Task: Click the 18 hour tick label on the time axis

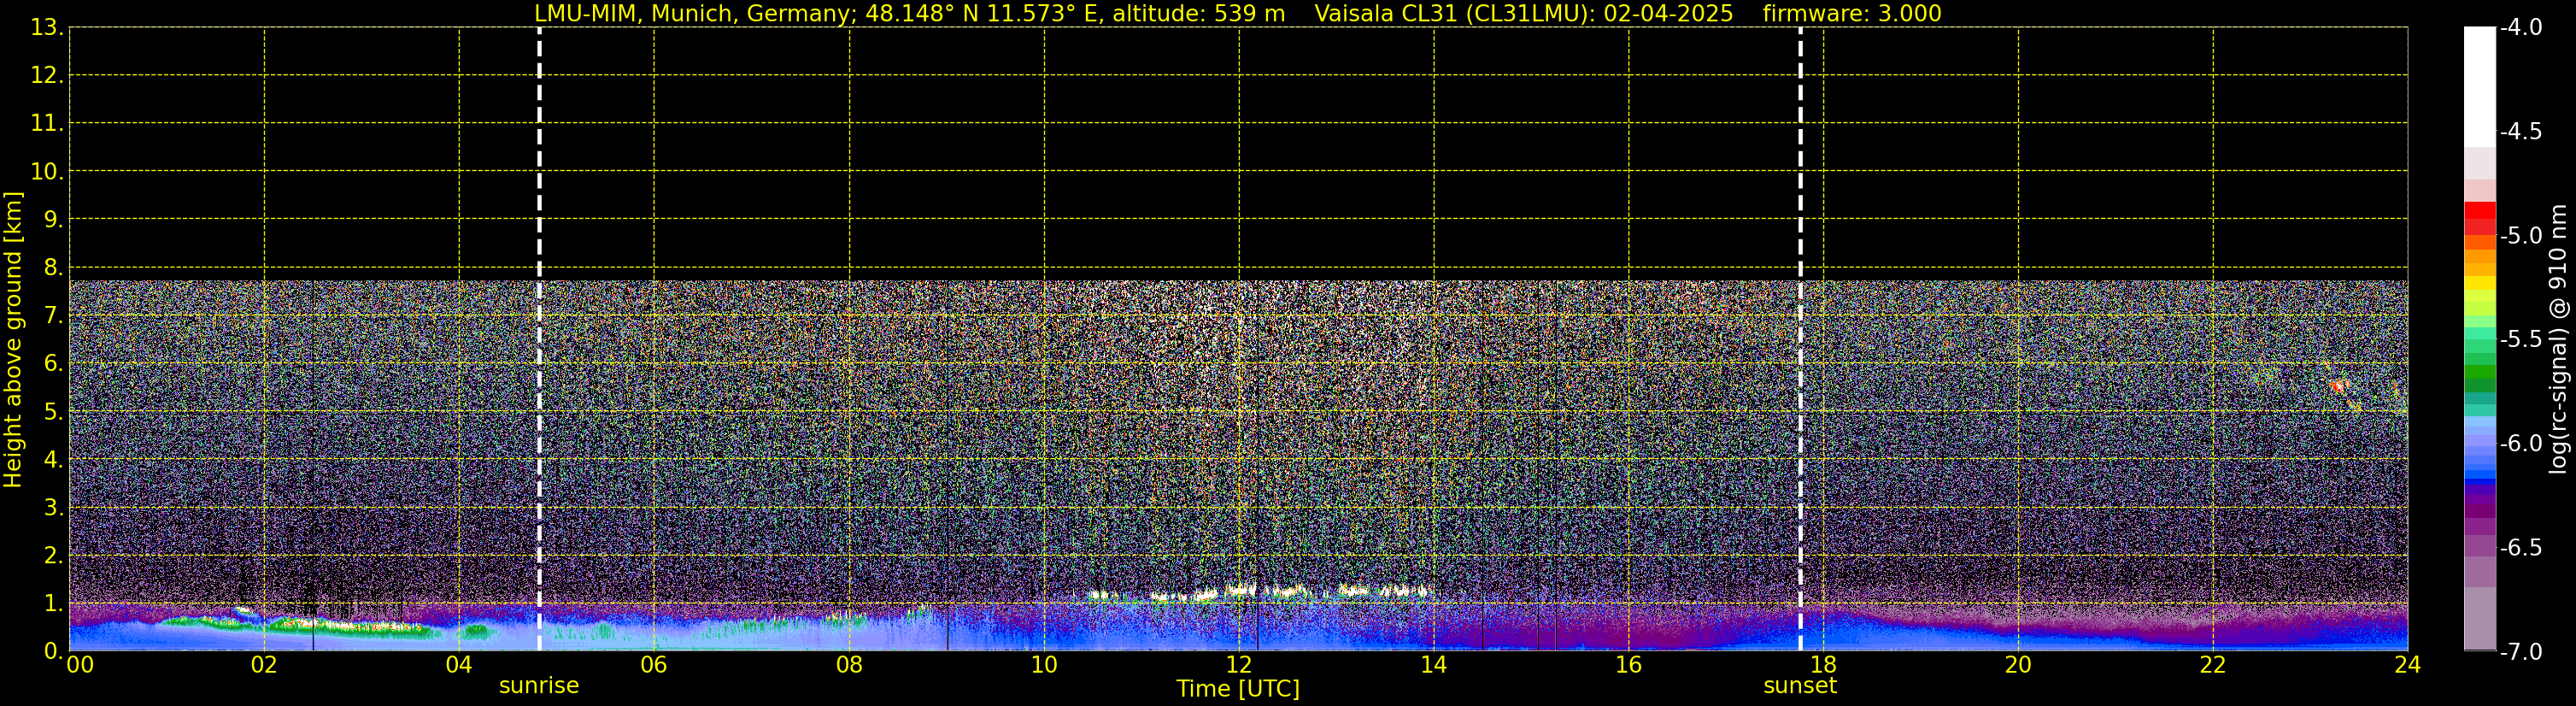Action: pos(1823,666)
